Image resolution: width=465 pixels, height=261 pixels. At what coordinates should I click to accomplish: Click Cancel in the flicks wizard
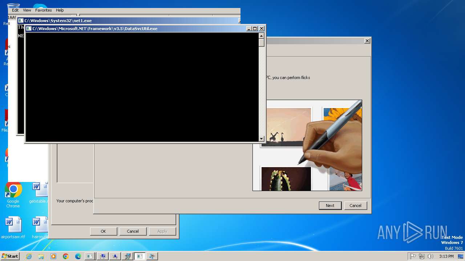coord(355,206)
